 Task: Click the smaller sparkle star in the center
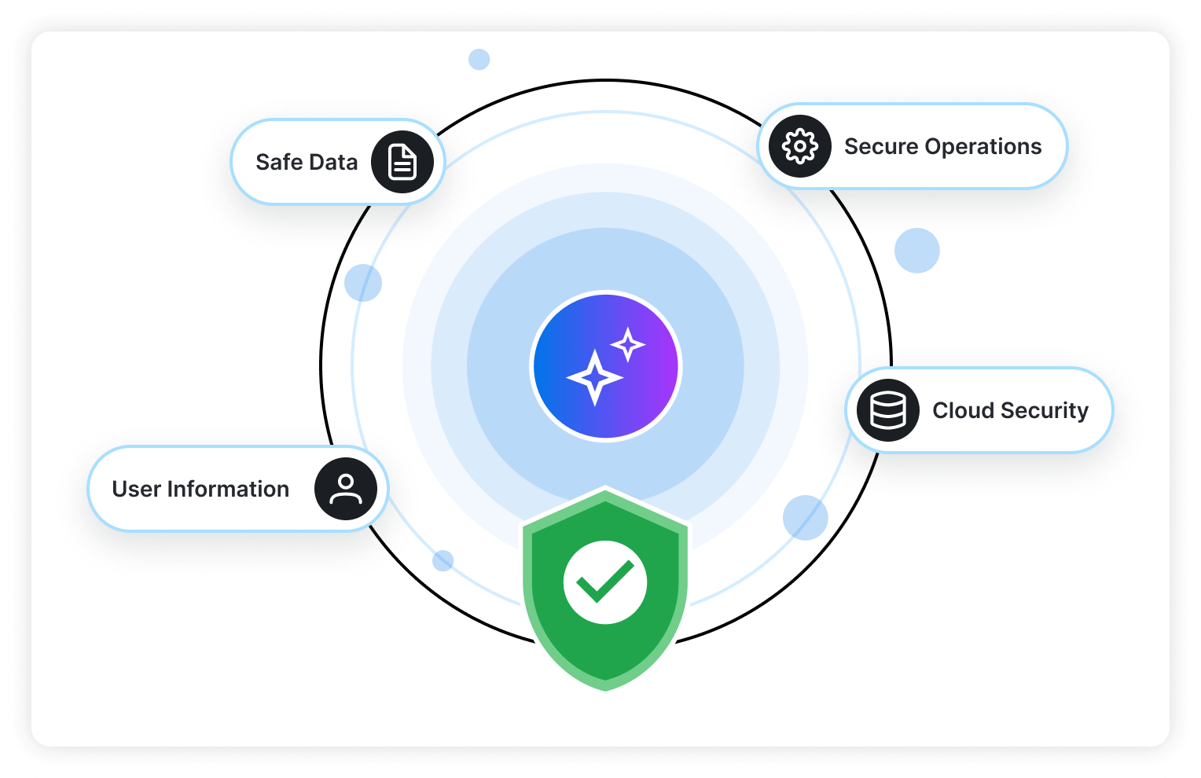(x=628, y=344)
